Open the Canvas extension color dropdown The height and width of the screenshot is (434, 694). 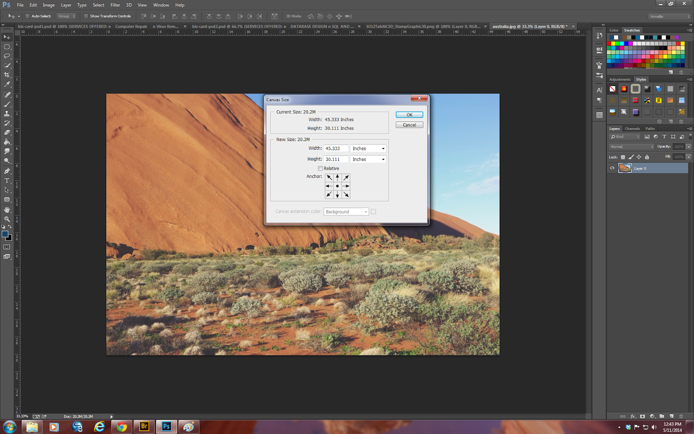click(346, 212)
